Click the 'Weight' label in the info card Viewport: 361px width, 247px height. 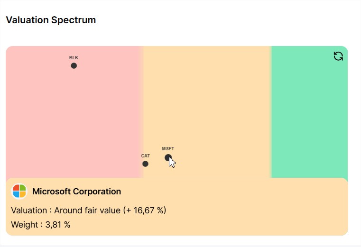[24, 225]
